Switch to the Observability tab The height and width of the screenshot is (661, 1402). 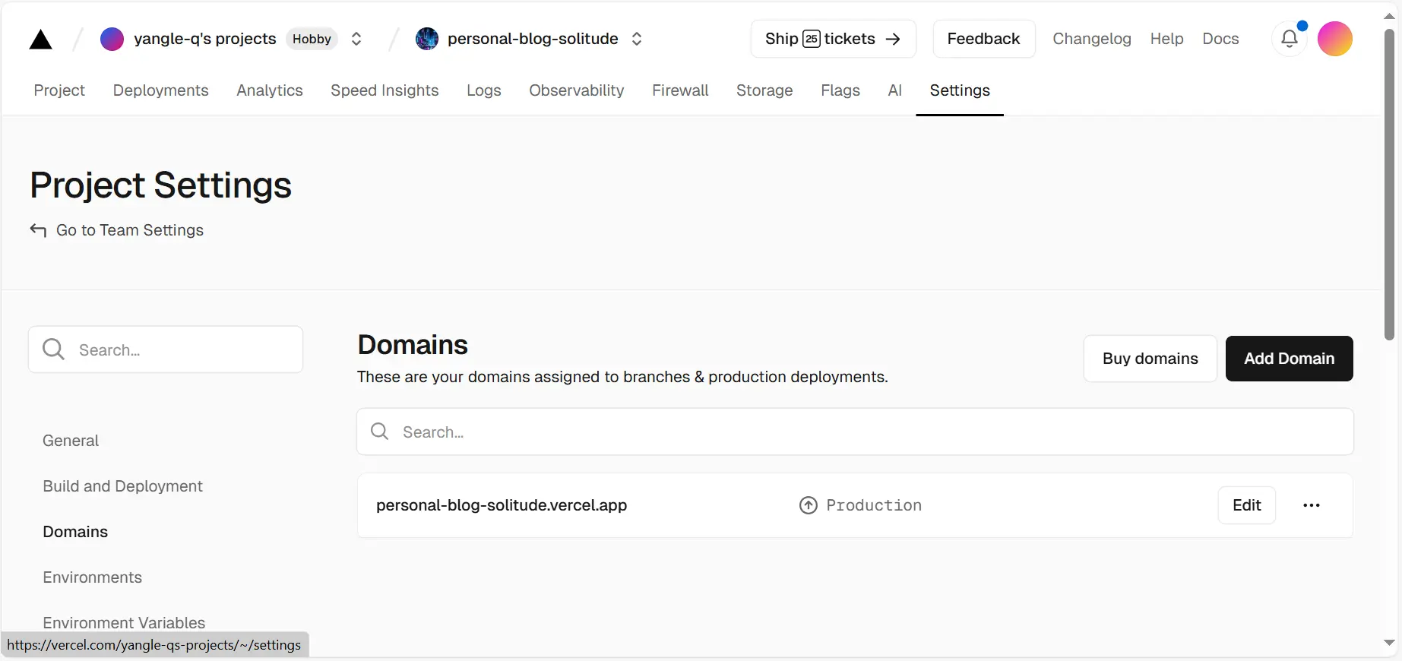(577, 90)
